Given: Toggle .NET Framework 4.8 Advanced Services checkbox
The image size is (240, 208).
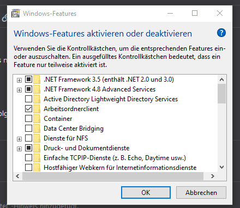Looking at the screenshot, I should point(28,89).
